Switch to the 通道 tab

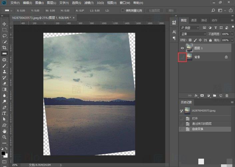pos(194,20)
